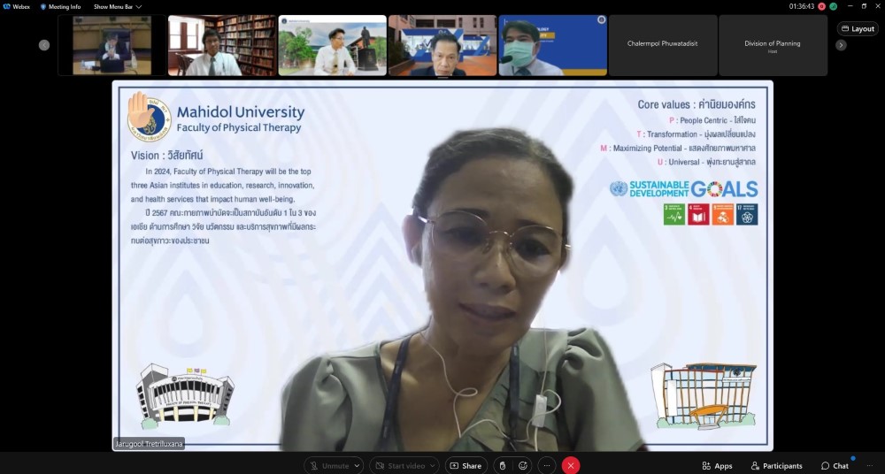Open the emoji reactions icon

coord(524,465)
